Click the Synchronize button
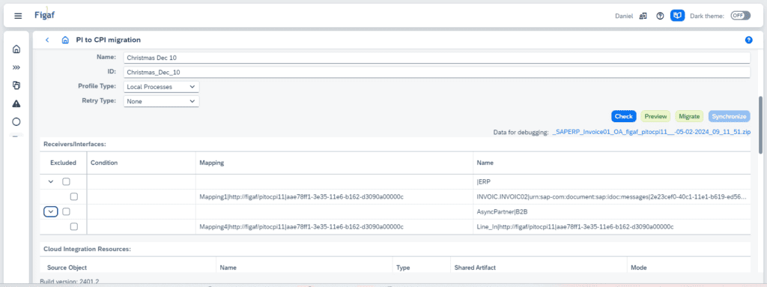The image size is (767, 287). 729,117
